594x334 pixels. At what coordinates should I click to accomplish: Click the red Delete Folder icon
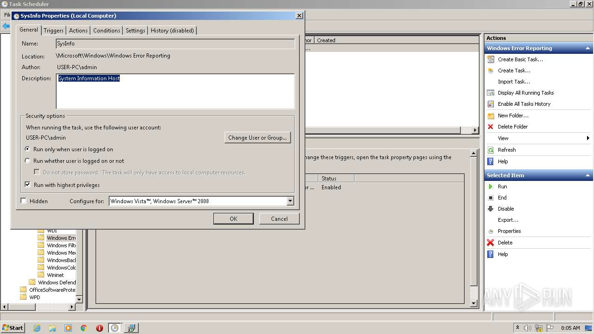(x=491, y=127)
